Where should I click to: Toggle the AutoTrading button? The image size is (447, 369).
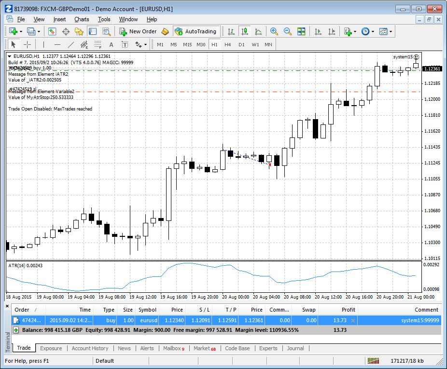coord(196,31)
